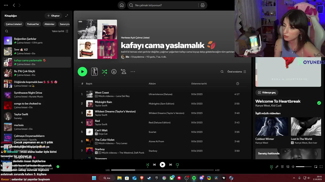Go forward with the right arrow

tap(20, 5)
